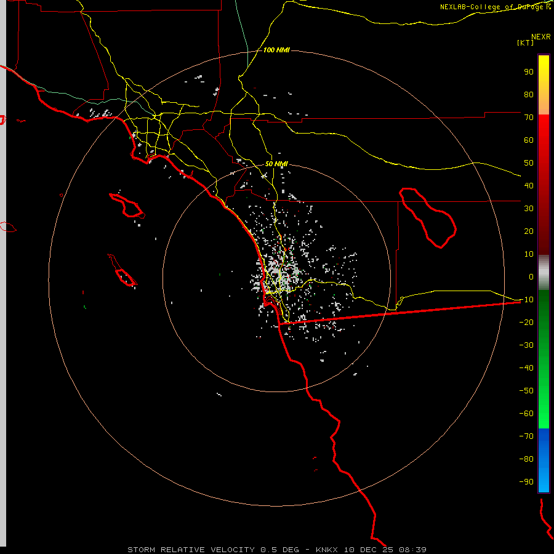
Task: Click the 80 value on the velocity scale
Action: click(x=529, y=94)
